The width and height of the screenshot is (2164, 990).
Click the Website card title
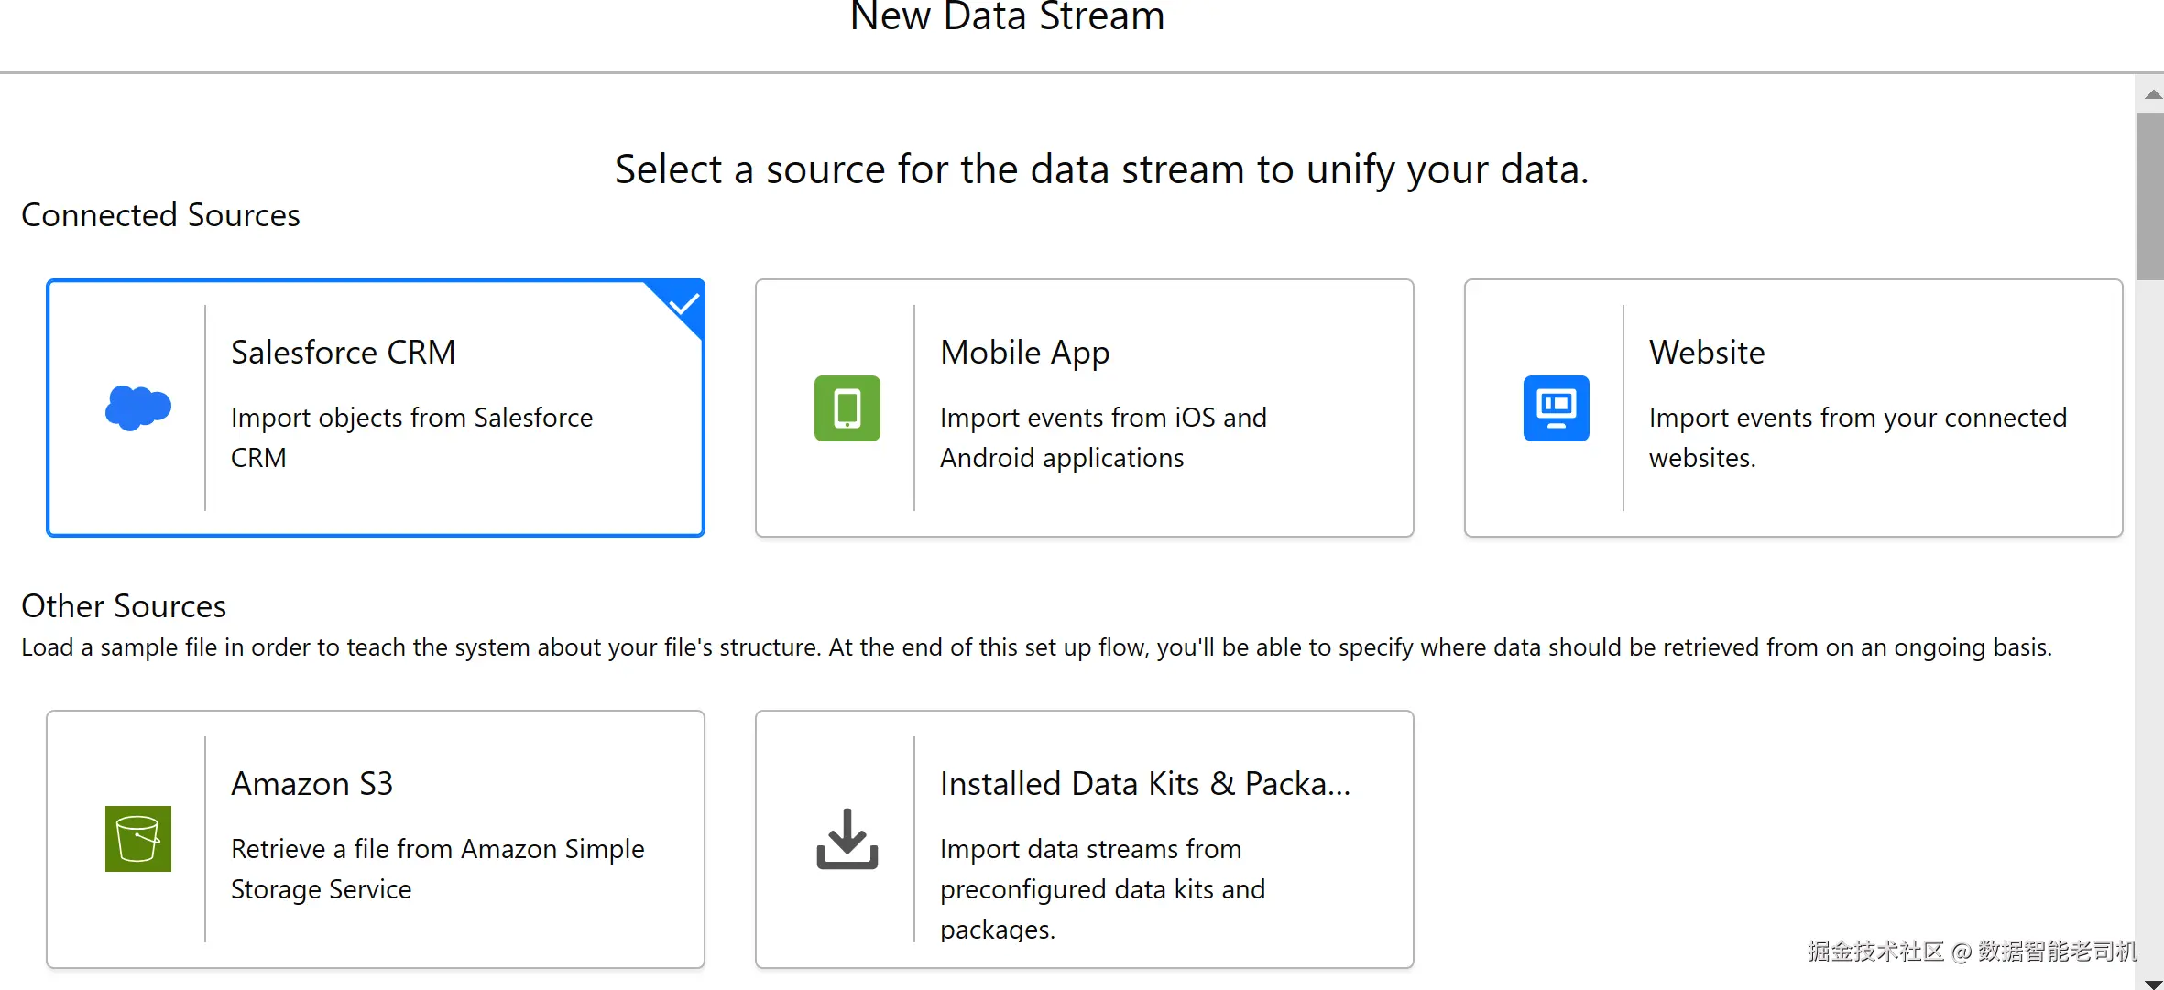point(1707,353)
